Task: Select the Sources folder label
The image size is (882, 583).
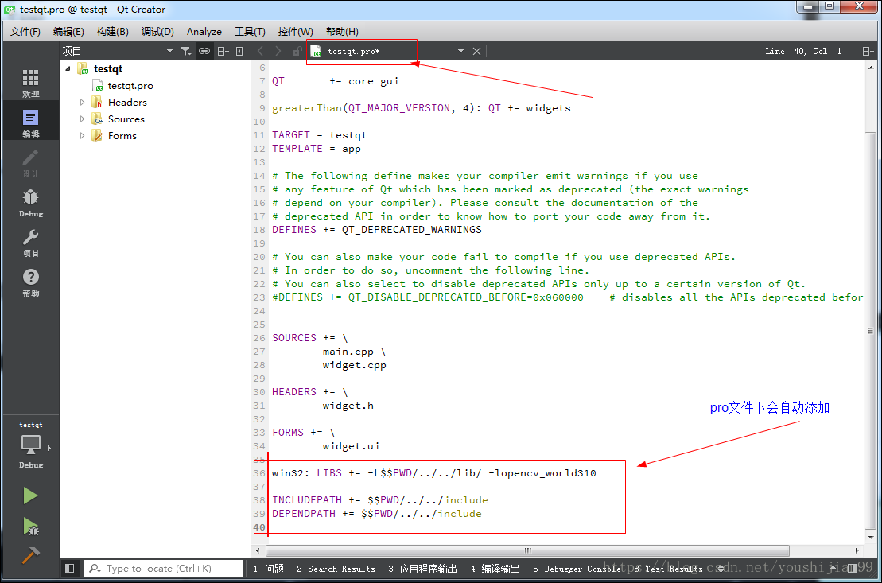Action: pyautogui.click(x=126, y=119)
